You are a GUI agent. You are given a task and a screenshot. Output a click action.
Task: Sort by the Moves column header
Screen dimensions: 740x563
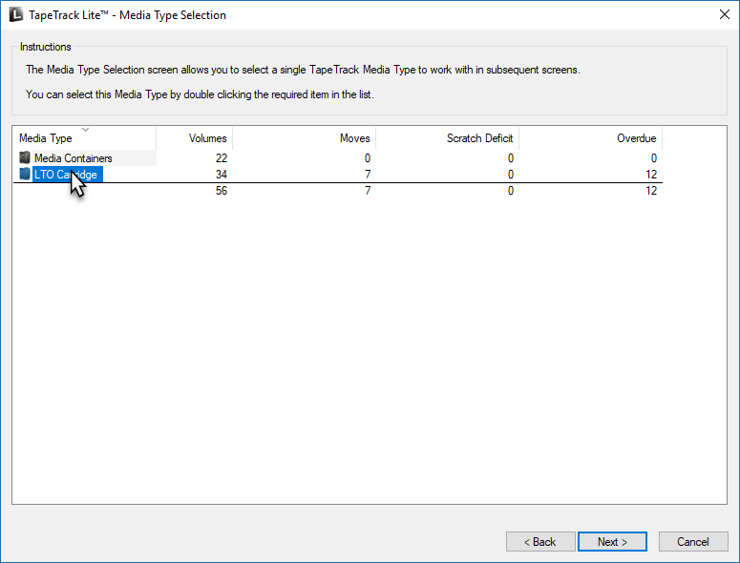305,138
